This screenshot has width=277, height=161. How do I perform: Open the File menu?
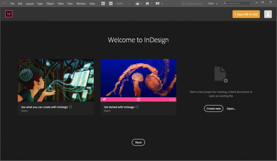click(12, 4)
